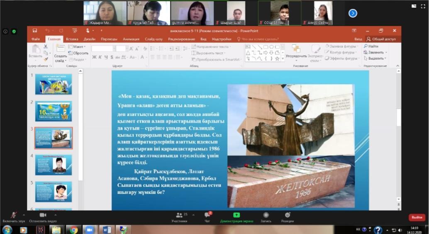
Task: Switch to the Переходы tab
Action: (x=109, y=39)
